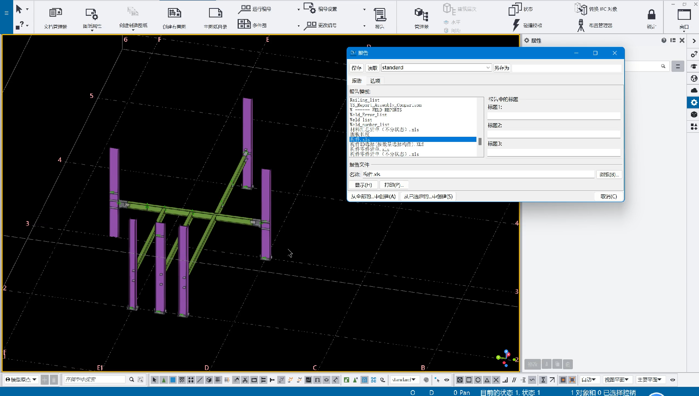Open 编号设置 numbering settings
This screenshot has height=396, width=699.
point(320,9)
